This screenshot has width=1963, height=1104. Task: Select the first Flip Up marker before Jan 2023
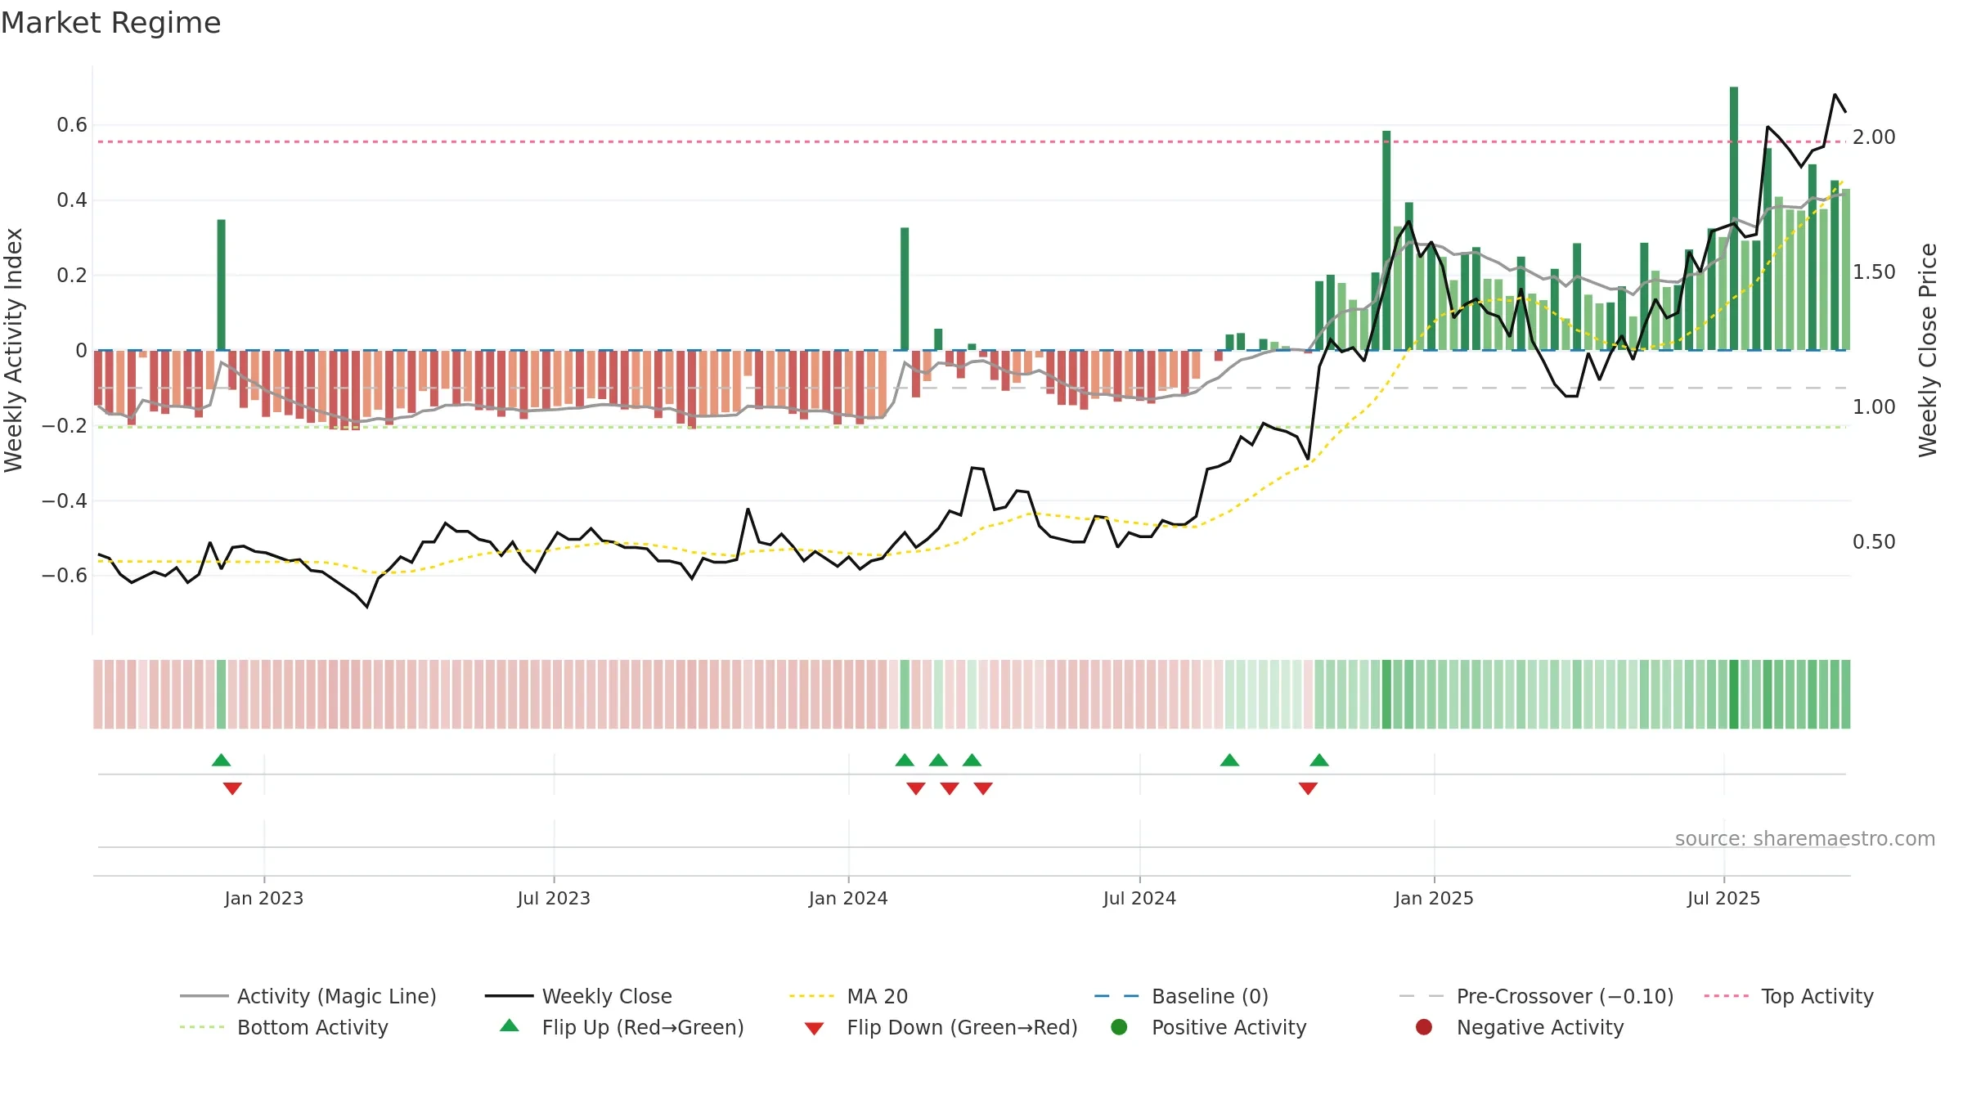coord(221,760)
